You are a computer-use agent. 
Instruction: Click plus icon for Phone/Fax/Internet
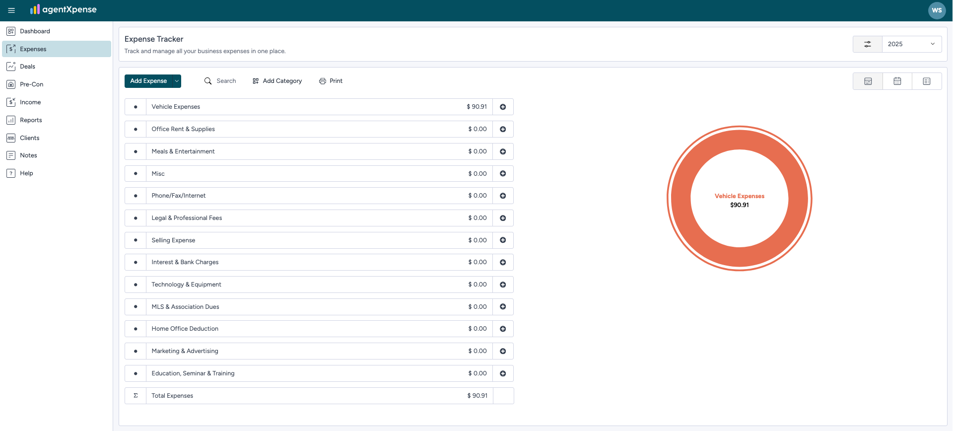503,196
